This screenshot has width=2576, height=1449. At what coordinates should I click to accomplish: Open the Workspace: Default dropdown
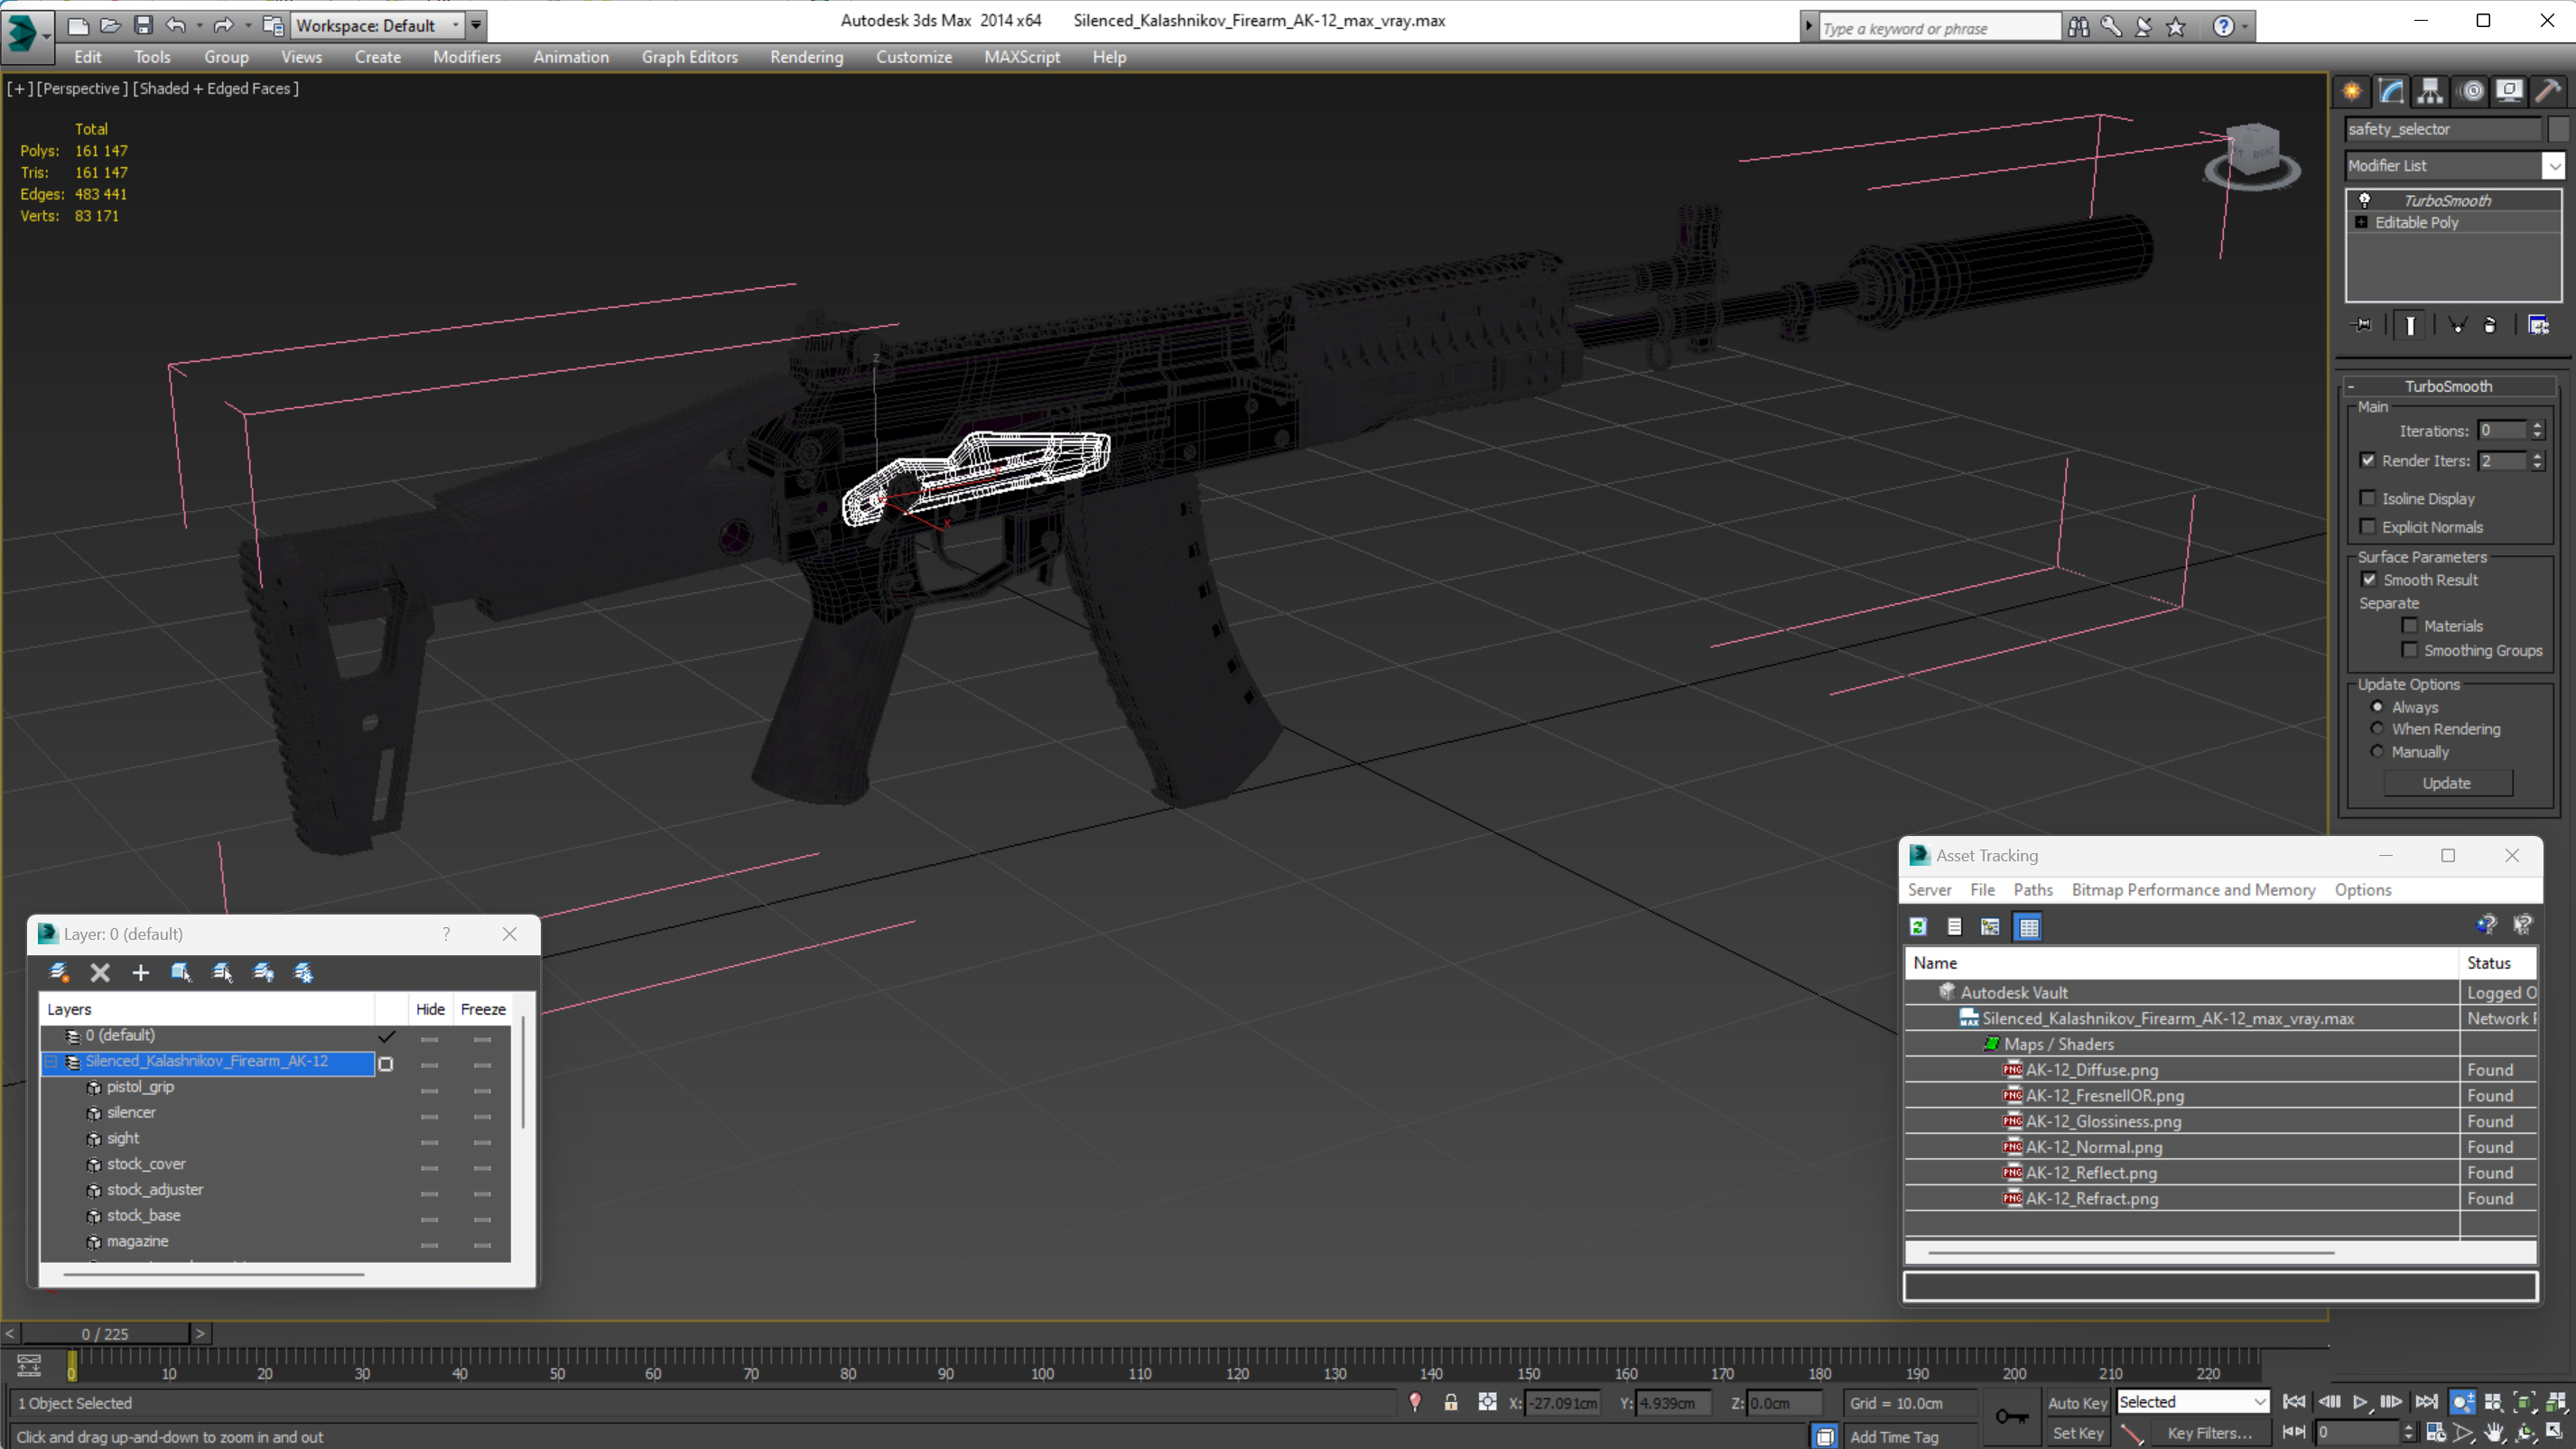(378, 25)
